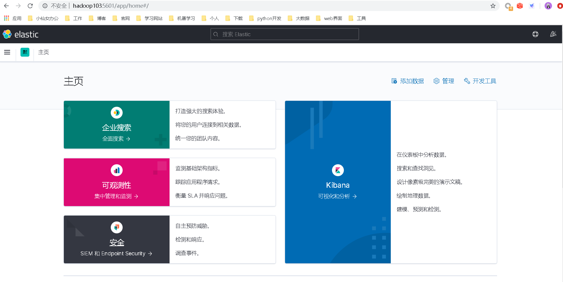Image resolution: width=563 pixels, height=282 pixels.
Task: Click the text 监测基础架构指标。
Action: (198, 168)
